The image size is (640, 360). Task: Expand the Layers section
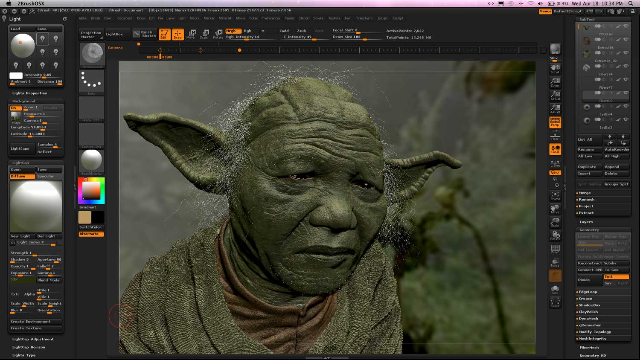tap(586, 222)
